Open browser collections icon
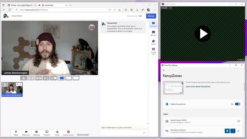The width and height of the screenshot is (247, 139). [131, 10]
